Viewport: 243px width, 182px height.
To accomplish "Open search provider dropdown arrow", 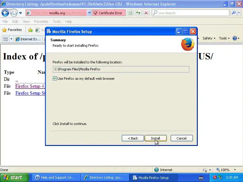I will pos(239,13).
